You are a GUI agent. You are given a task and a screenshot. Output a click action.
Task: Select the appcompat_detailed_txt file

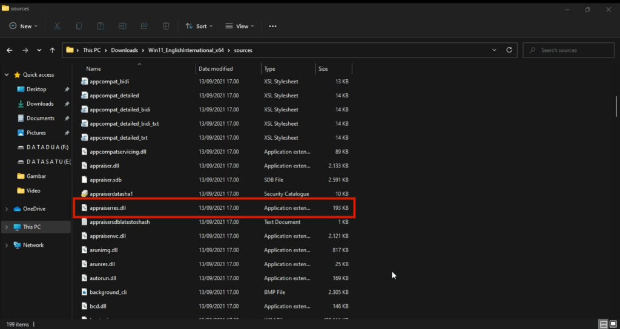pyautogui.click(x=215, y=138)
